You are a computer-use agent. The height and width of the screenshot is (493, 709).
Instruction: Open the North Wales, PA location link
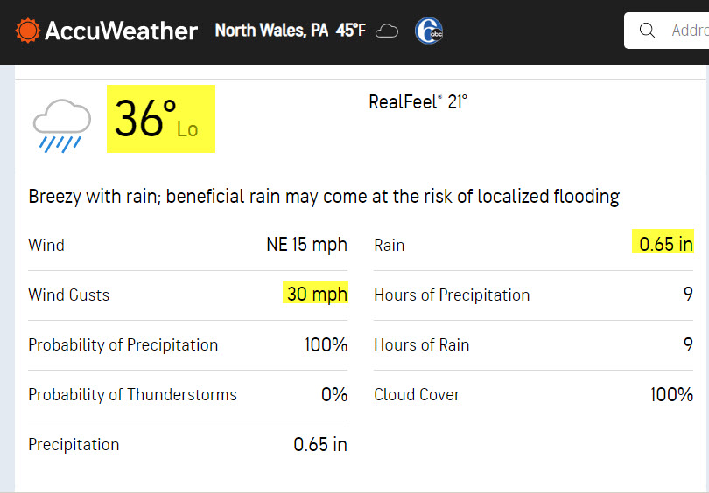pyautogui.click(x=271, y=31)
